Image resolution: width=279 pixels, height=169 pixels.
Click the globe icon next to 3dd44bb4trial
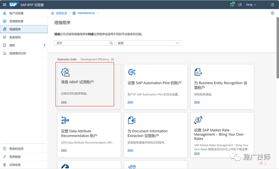coord(74,13)
